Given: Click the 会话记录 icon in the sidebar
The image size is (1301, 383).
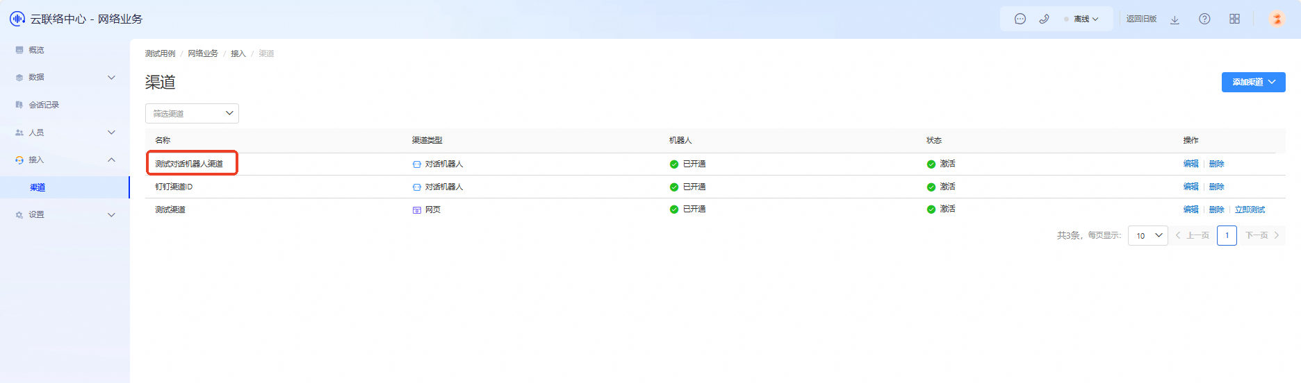Looking at the screenshot, I should (19, 105).
